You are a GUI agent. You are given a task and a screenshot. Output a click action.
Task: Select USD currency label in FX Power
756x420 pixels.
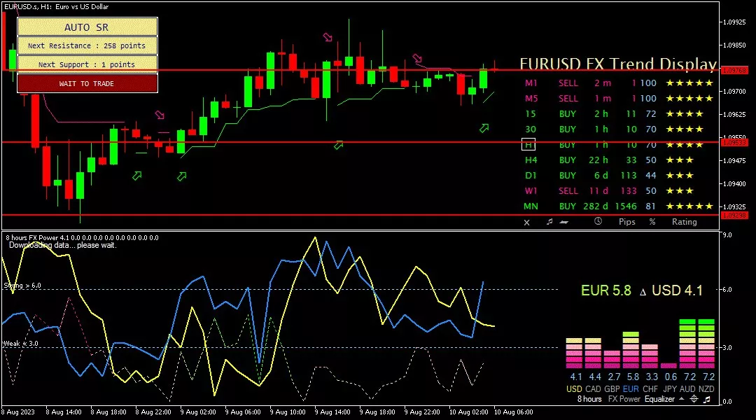click(574, 389)
